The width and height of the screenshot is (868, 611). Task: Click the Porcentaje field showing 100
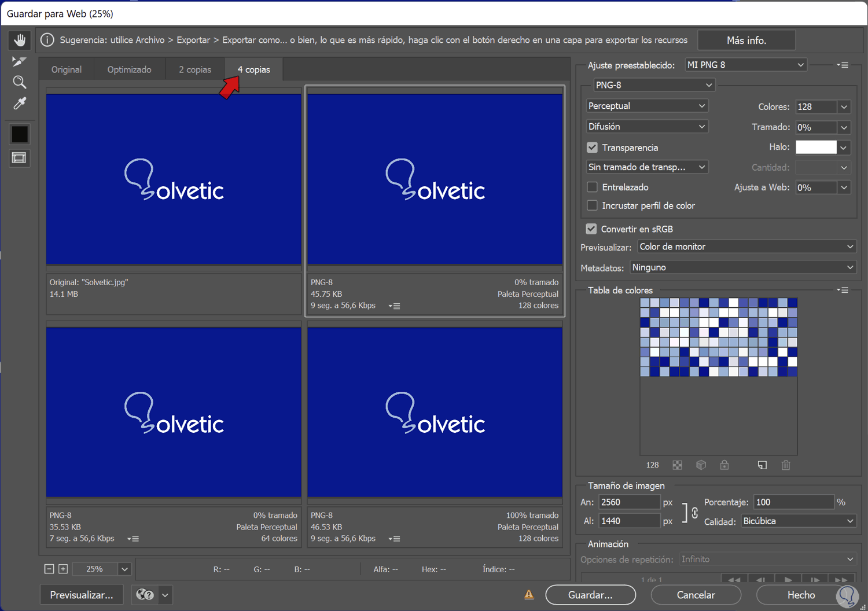[x=793, y=502]
